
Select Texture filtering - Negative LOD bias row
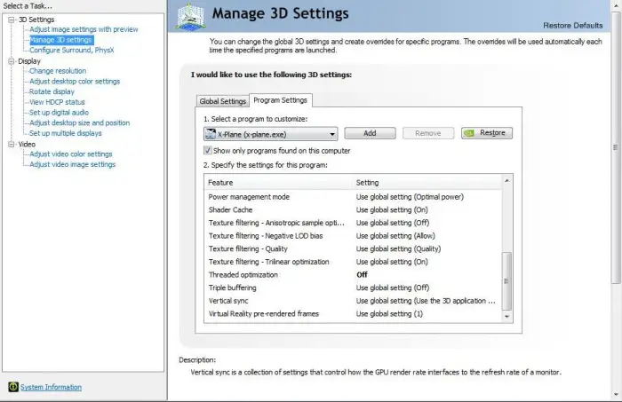[x=353, y=236]
